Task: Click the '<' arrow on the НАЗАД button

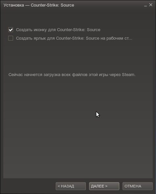Action: tap(59, 186)
